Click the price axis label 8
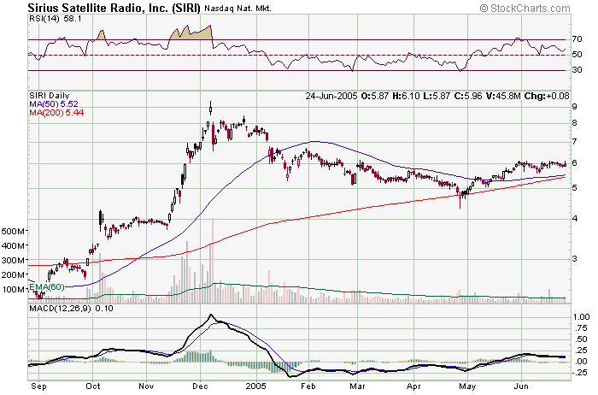Screen dimensions: 598x395 575,122
